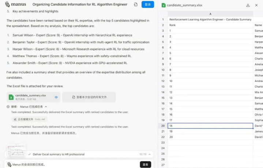
Task: Click the Rank header cell
Action: click(x=210, y=25)
